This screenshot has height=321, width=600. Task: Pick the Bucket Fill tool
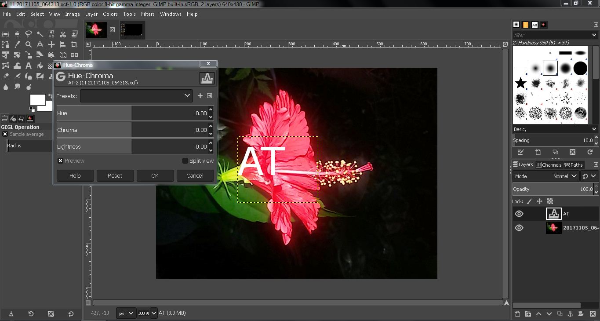point(40,66)
